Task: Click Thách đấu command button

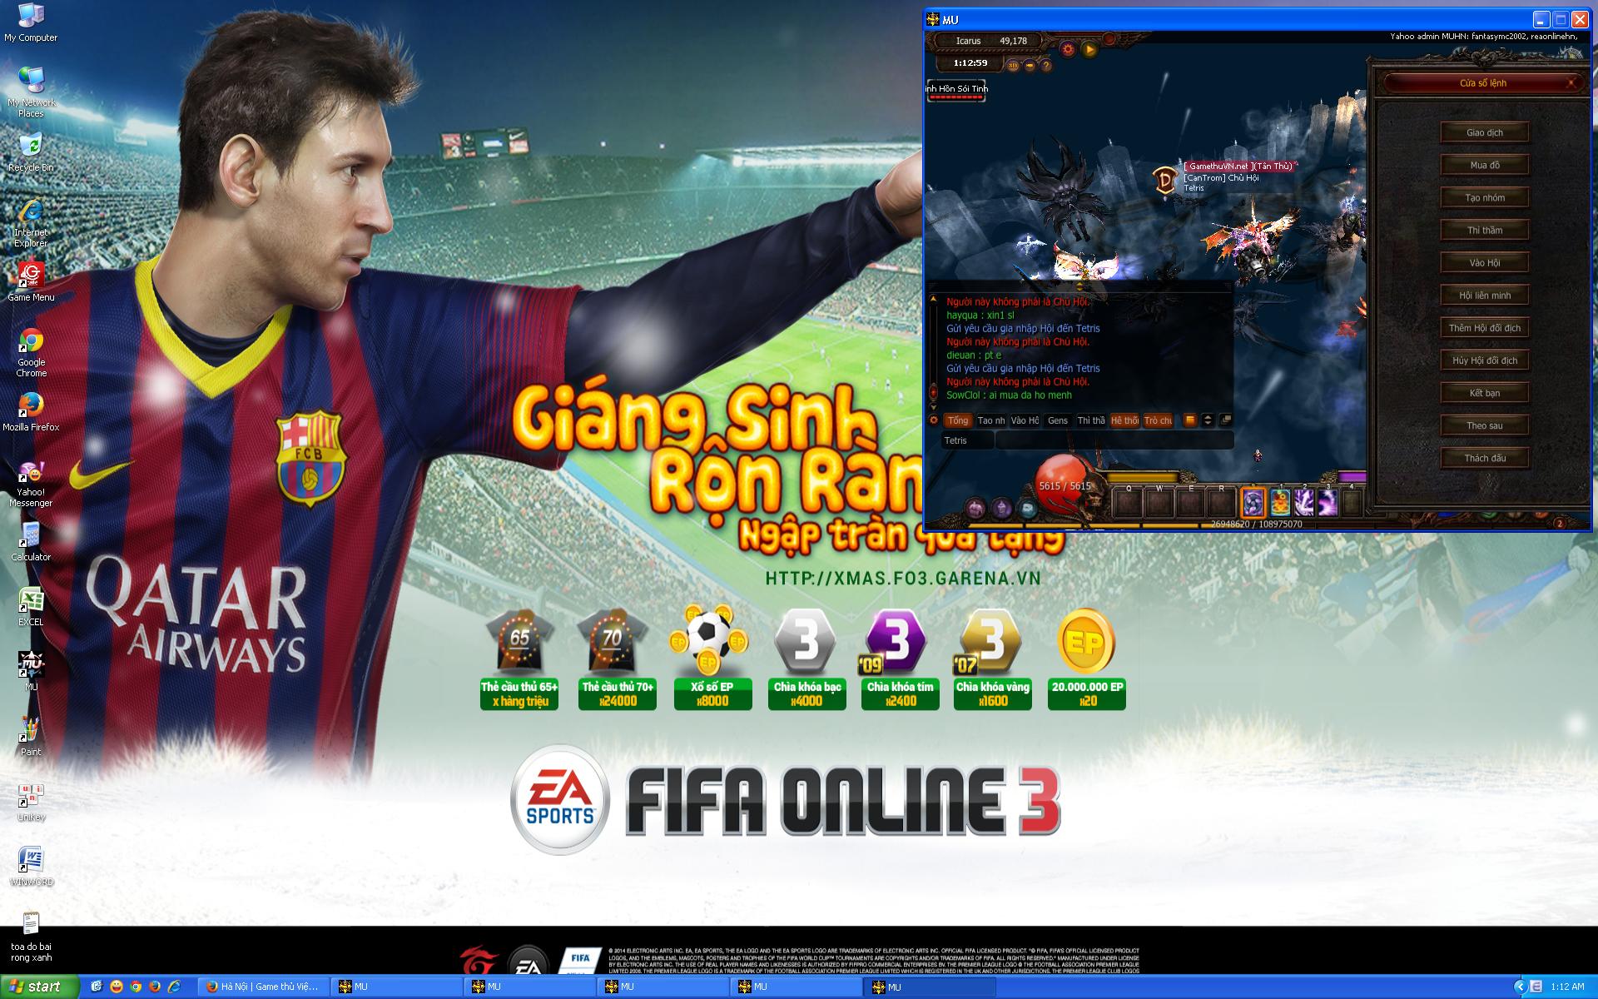Action: (x=1485, y=458)
